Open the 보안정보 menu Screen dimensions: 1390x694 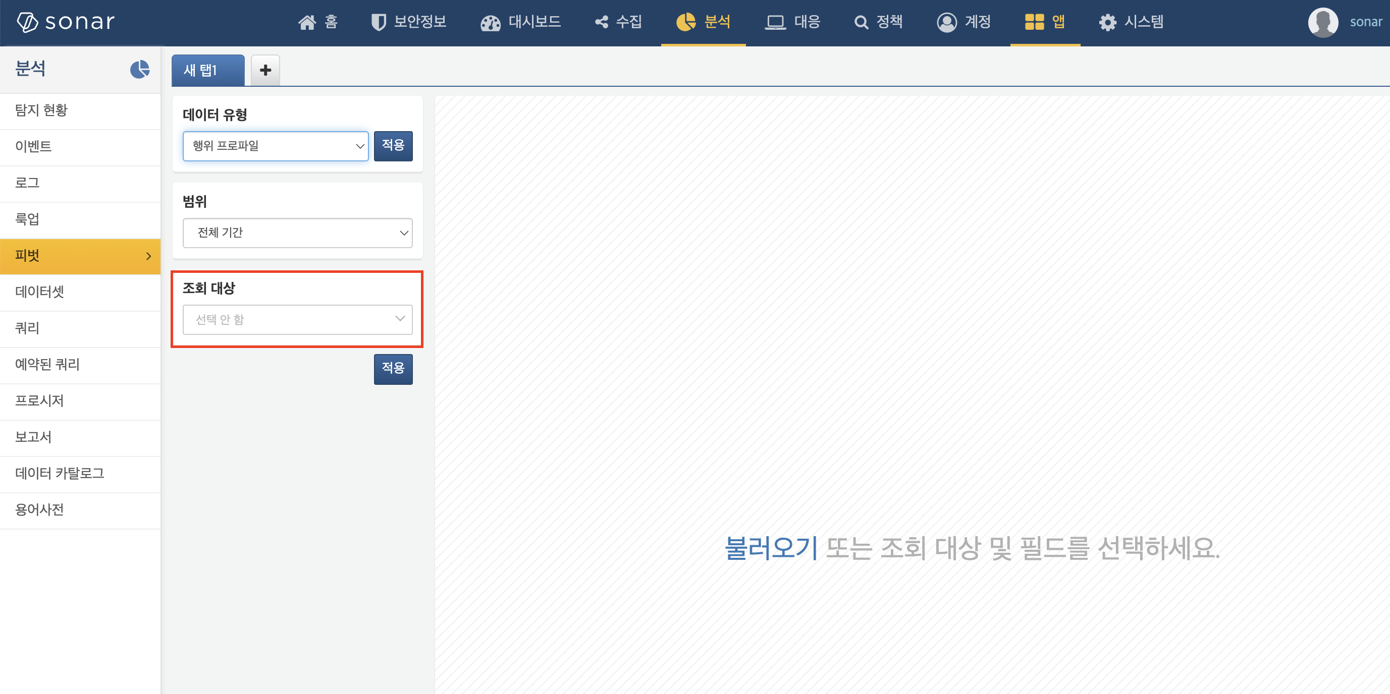point(420,22)
